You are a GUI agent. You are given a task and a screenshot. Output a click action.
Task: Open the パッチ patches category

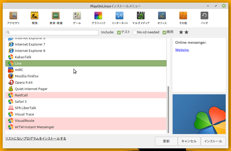pyautogui.click(x=204, y=18)
